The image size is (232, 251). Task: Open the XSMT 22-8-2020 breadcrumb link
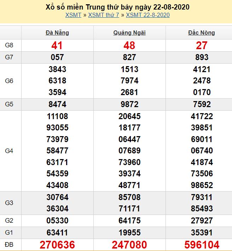pyautogui.click(x=147, y=15)
